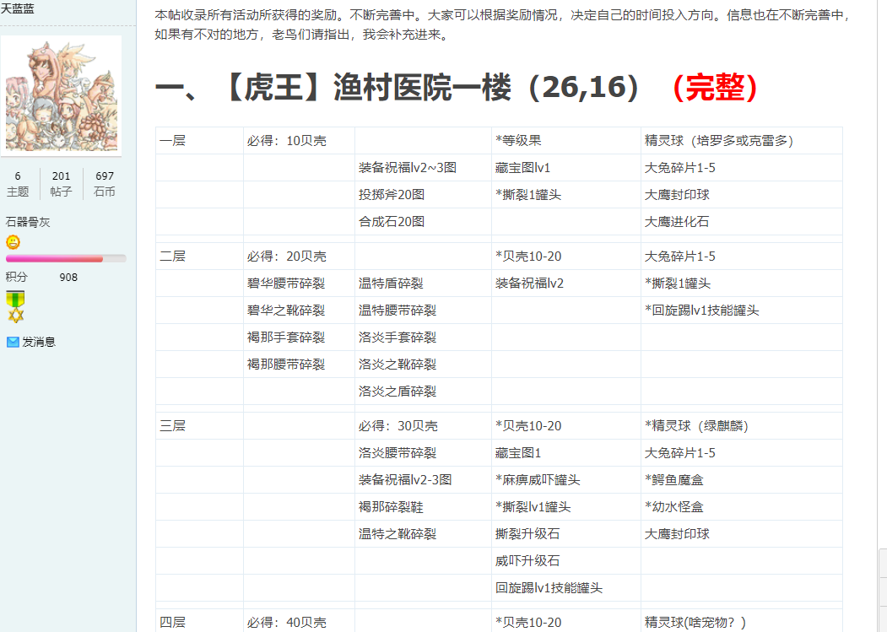View the 6 主题 topics count
This screenshot has width=887, height=632.
18,184
